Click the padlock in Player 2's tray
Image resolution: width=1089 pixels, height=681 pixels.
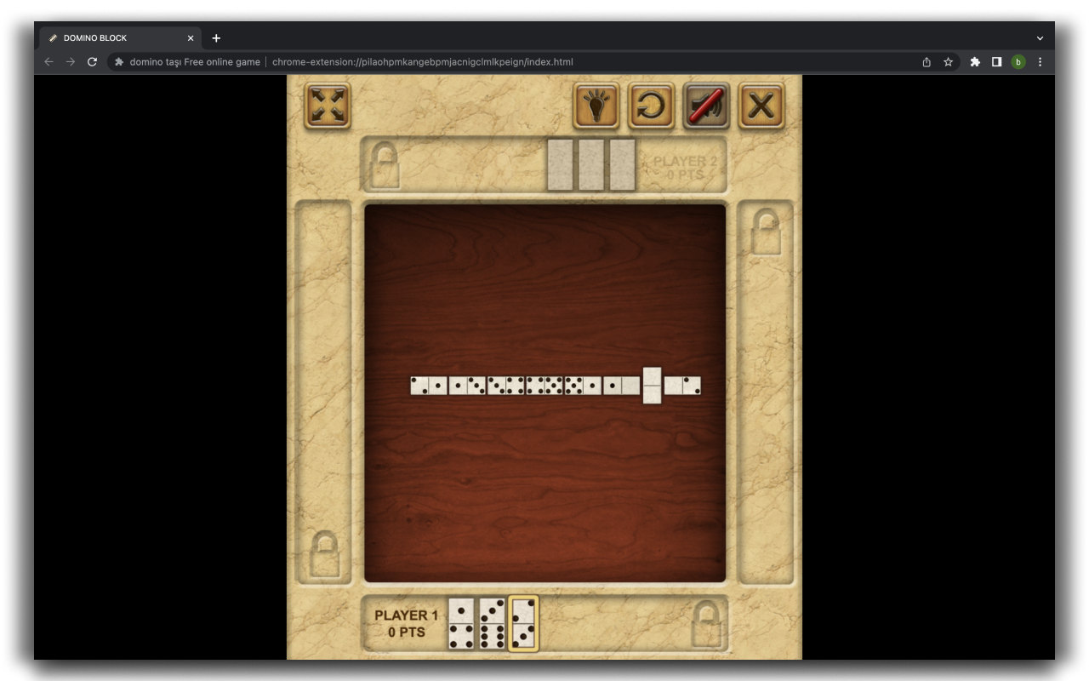click(384, 166)
